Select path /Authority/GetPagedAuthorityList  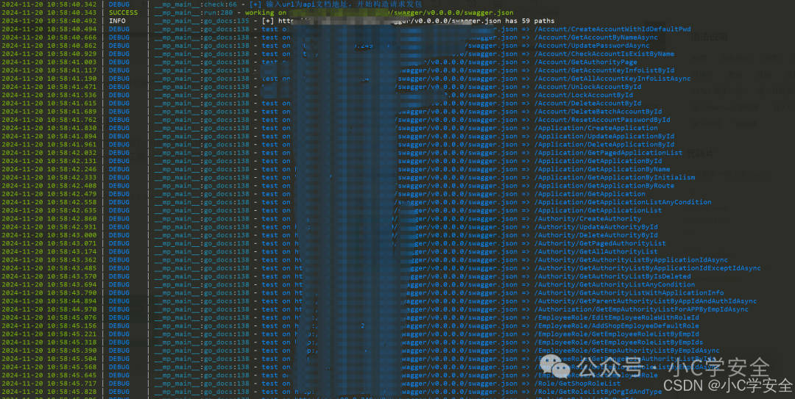[x=601, y=243]
